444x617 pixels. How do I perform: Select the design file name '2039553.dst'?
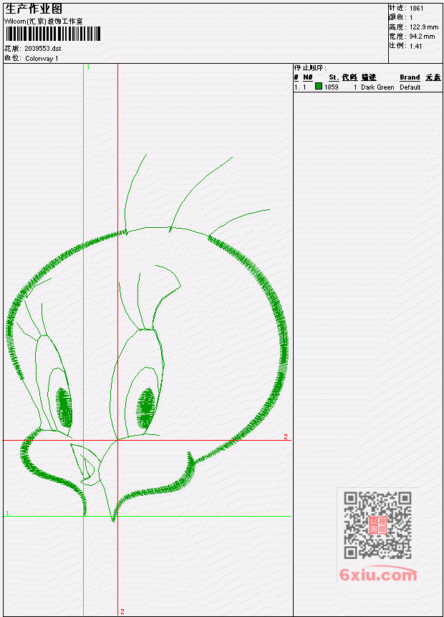tap(43, 49)
